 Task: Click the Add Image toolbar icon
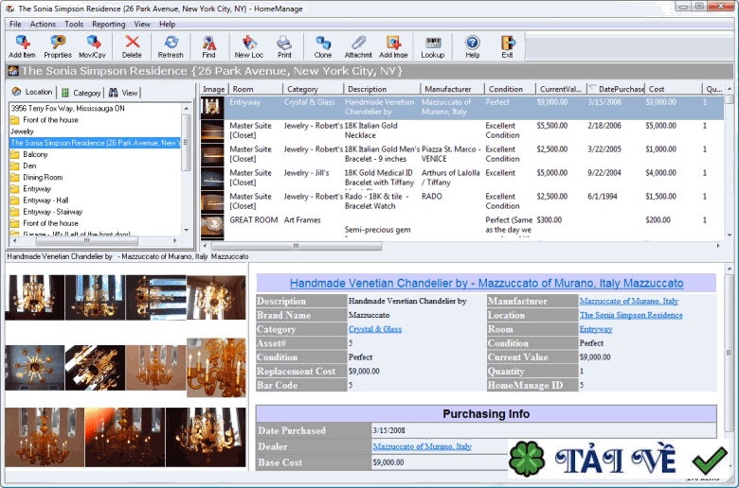(x=393, y=46)
